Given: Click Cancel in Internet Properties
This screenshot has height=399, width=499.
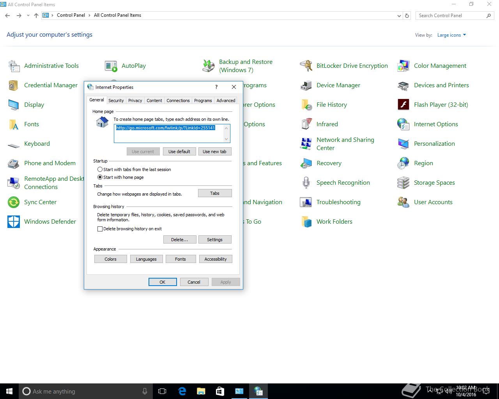Looking at the screenshot, I should (x=194, y=282).
